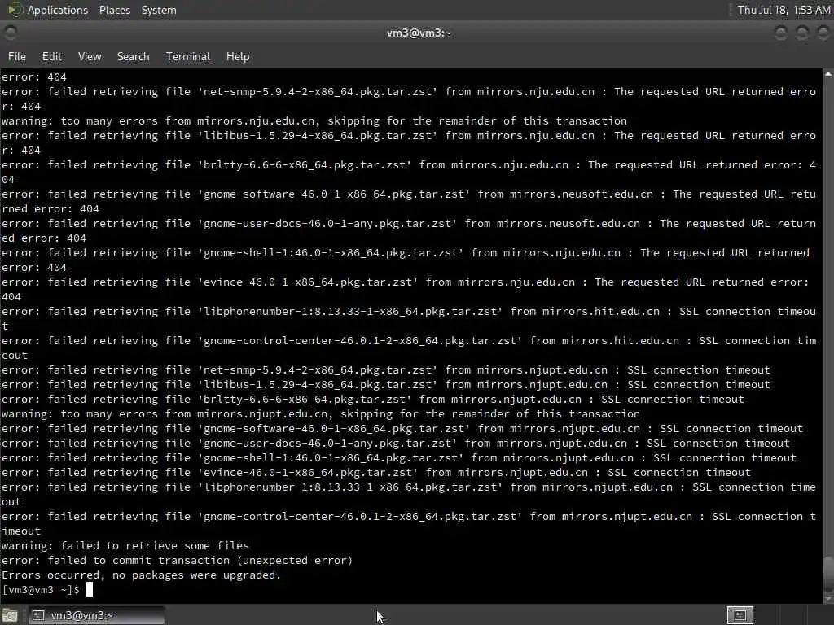Screen dimensions: 834x625
Task: Select vm3@vm3:~ taskbar window button
Action: 96,615
